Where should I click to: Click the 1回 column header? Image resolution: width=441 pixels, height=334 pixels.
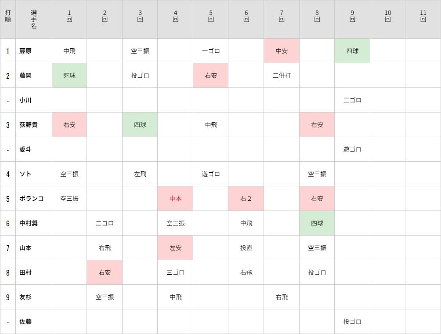click(69, 19)
